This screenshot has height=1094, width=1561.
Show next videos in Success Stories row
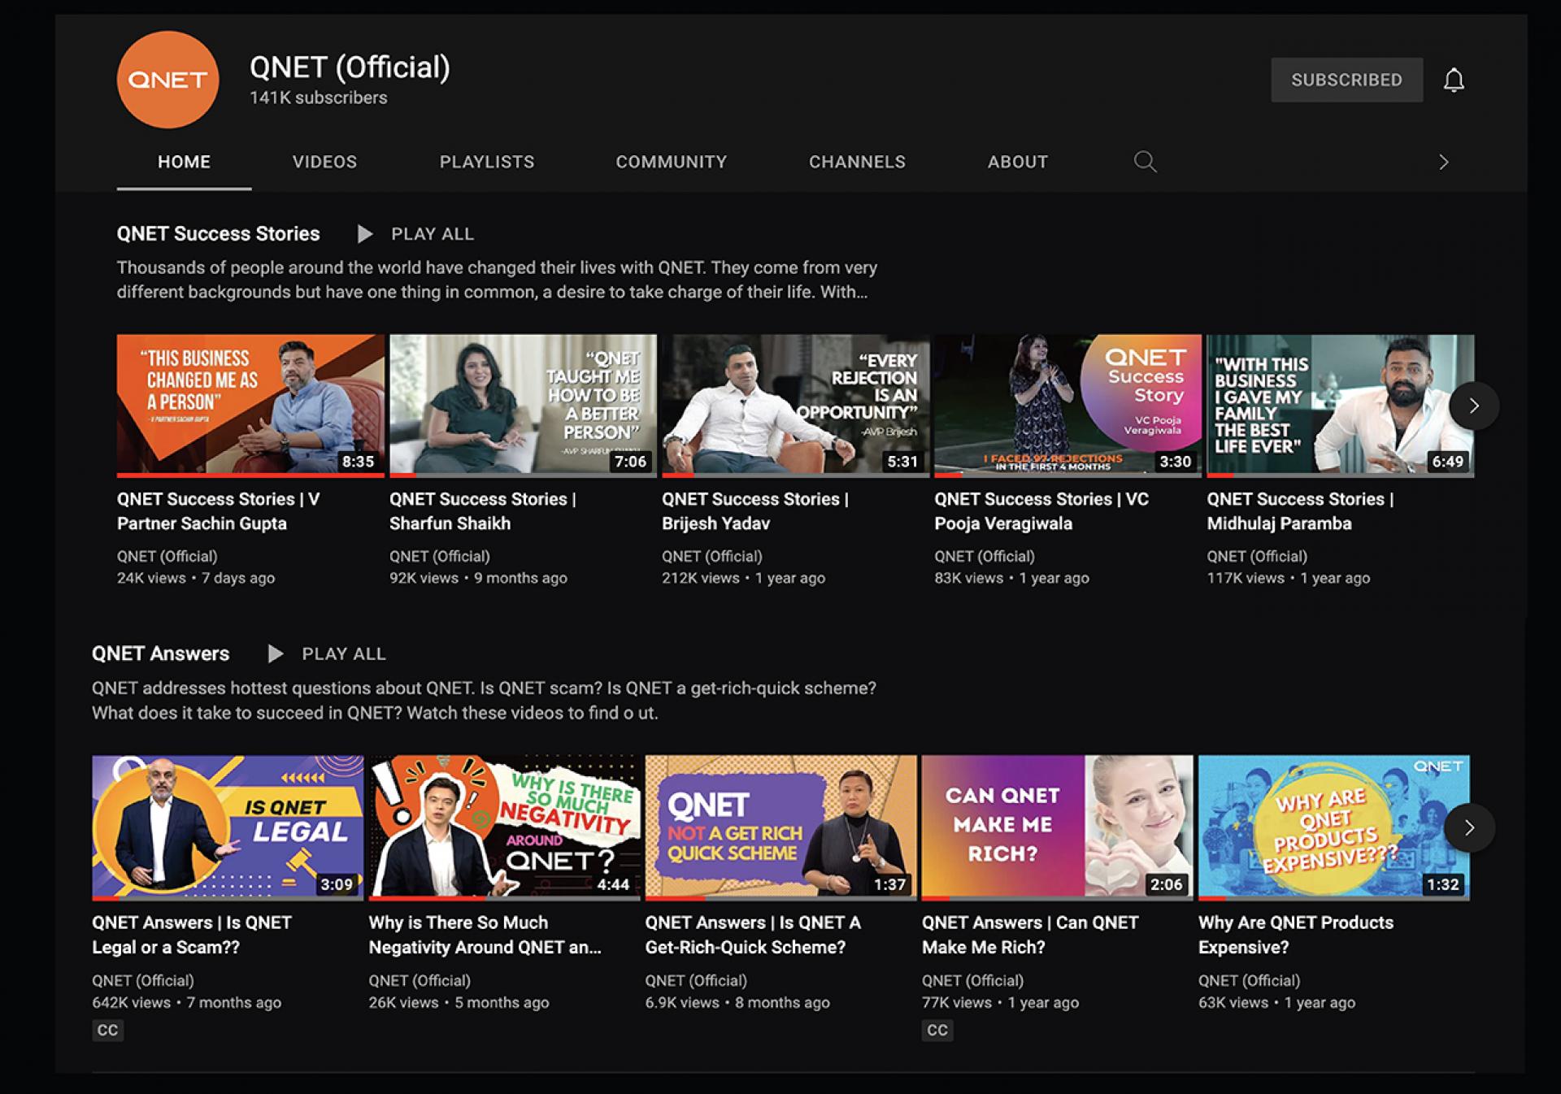[1473, 406]
